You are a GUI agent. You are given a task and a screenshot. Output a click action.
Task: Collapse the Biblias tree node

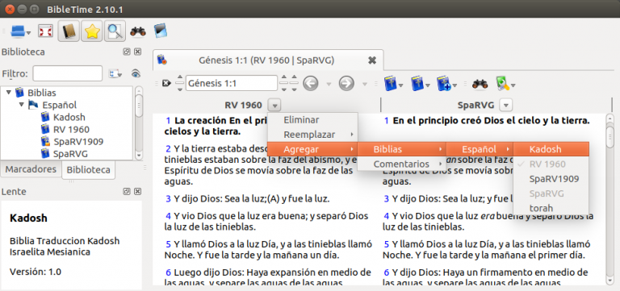(8, 93)
